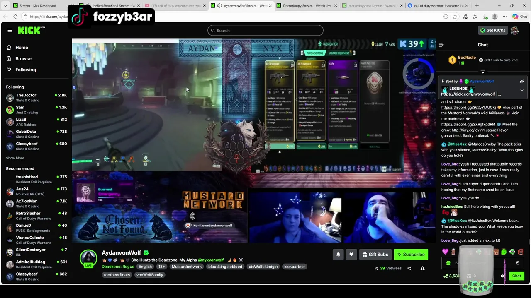The width and height of the screenshot is (531, 298).
Task: Open the chat gift icon
Action: (x=448, y=263)
